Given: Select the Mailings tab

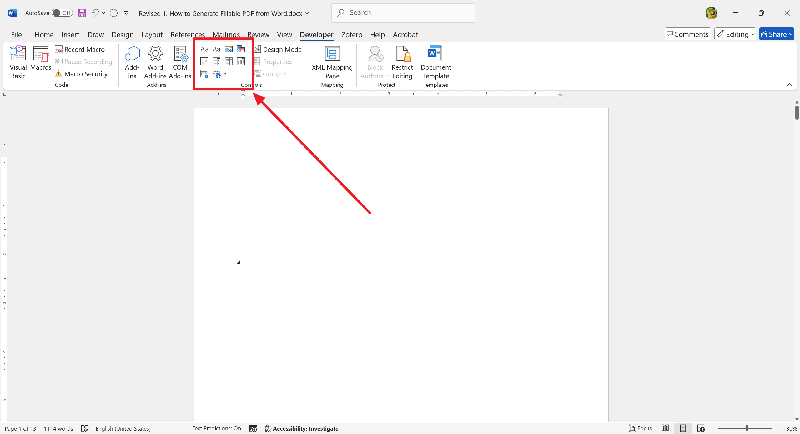Looking at the screenshot, I should tap(226, 34).
